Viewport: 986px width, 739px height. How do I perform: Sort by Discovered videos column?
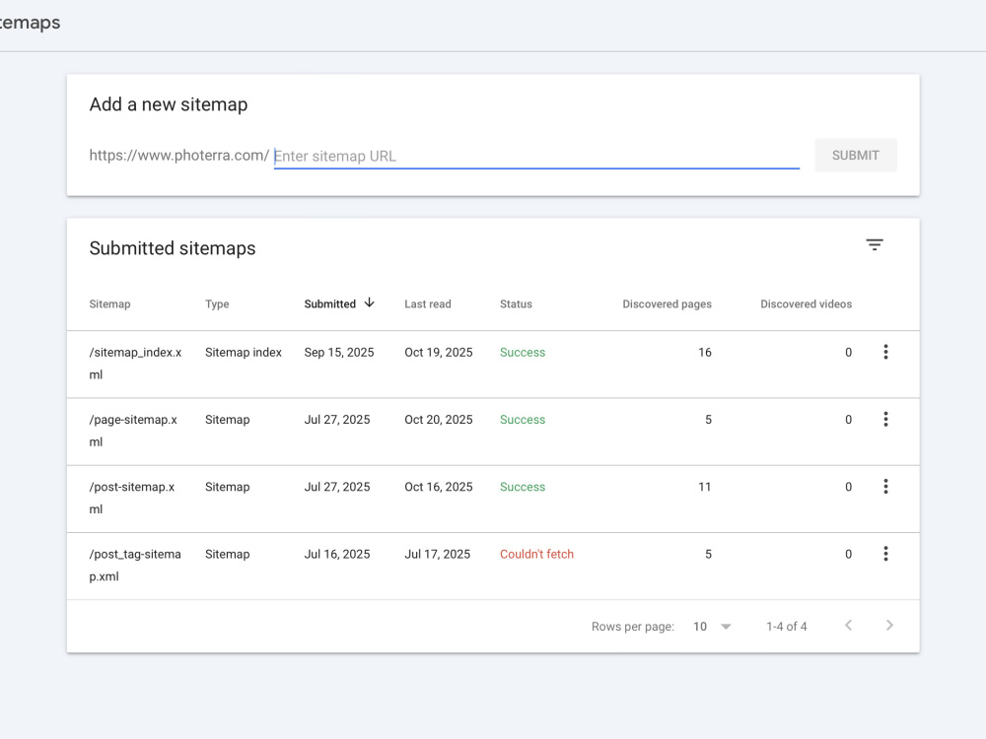pos(806,304)
